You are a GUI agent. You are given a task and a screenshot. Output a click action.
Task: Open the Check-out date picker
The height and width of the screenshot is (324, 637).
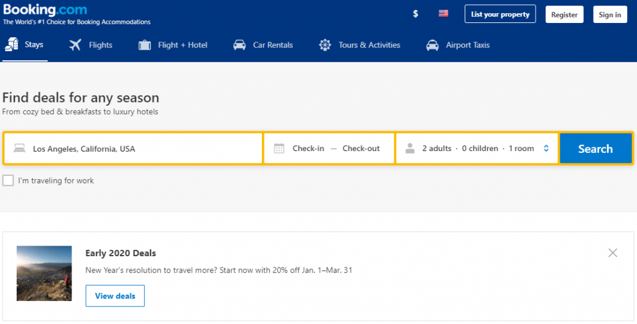click(361, 149)
